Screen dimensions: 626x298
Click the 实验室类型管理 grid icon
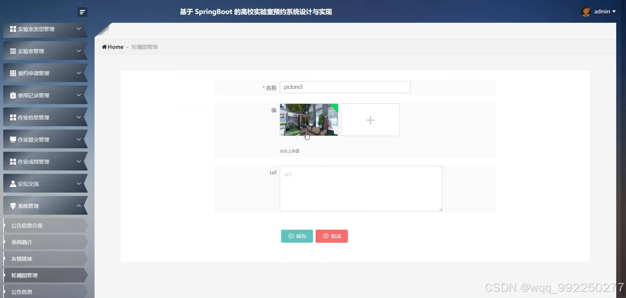[x=13, y=29]
